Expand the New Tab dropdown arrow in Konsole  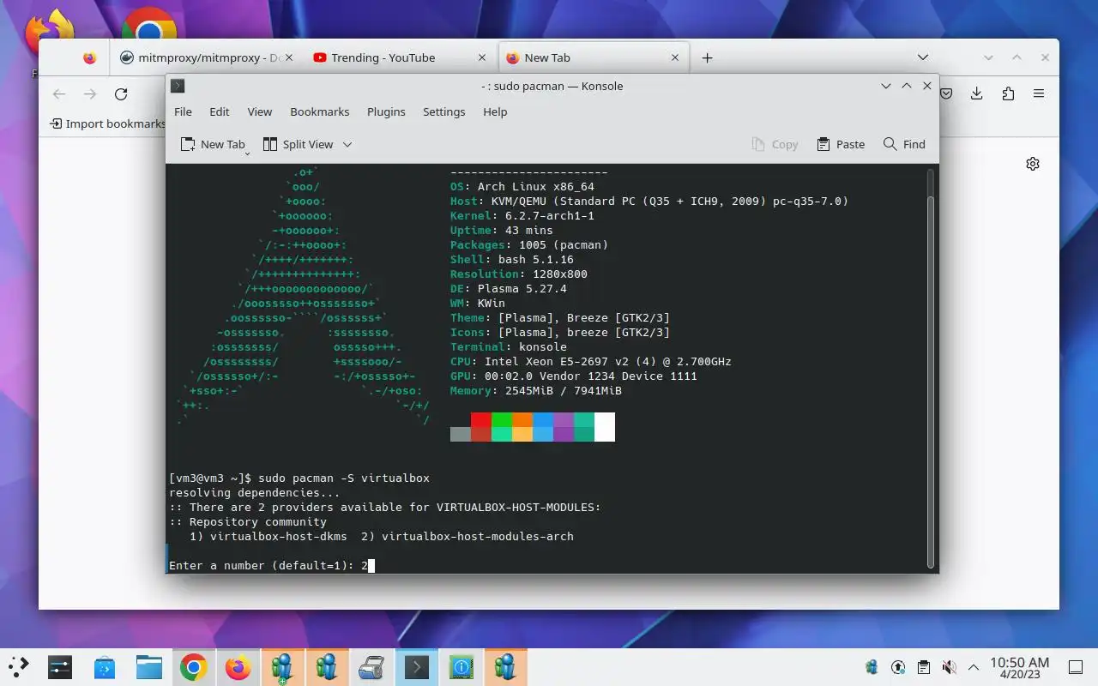click(x=248, y=152)
